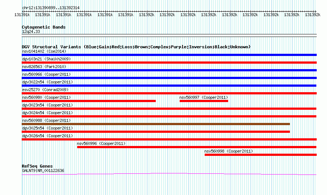Click the nsv560980 (Cooper2011) label
Screen dimensions: 327x195
(x=46, y=97)
